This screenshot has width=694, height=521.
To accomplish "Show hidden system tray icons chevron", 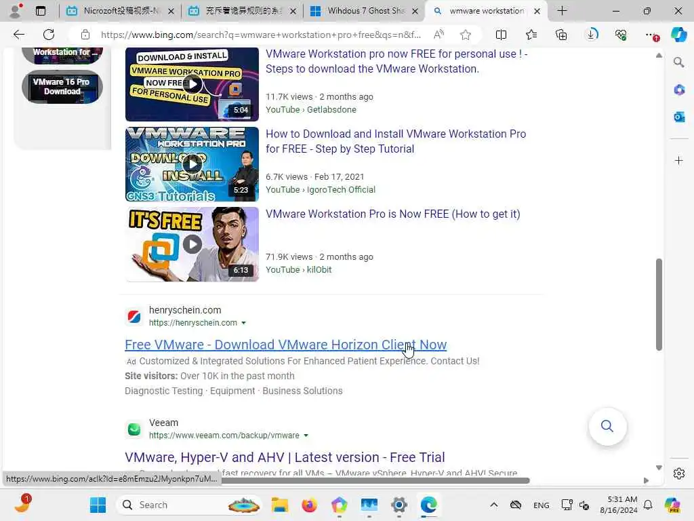I will coord(494,505).
